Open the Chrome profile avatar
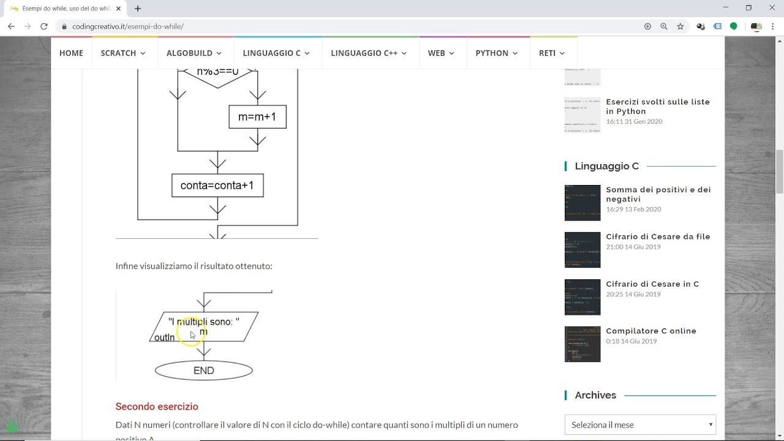The image size is (784, 441). click(756, 26)
